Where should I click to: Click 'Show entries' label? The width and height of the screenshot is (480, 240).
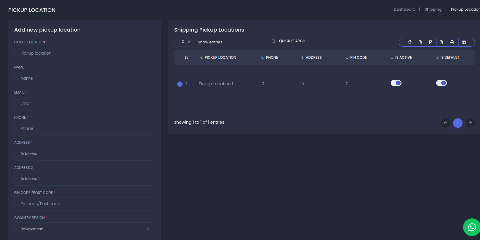[210, 42]
